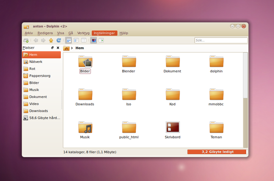274x181 pixels.
Task: Open the Inställningar menu
Action: pyautogui.click(x=104, y=33)
